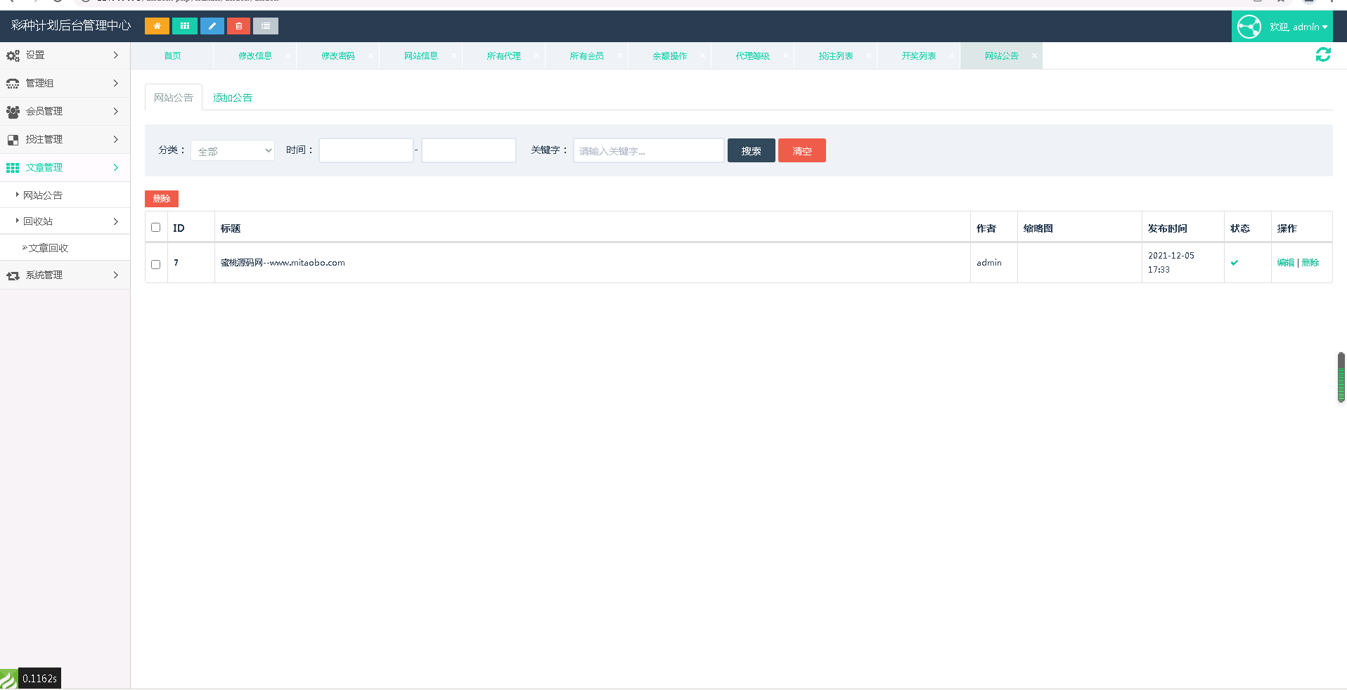
Task: Switch to the 添加公告 tab
Action: (233, 98)
